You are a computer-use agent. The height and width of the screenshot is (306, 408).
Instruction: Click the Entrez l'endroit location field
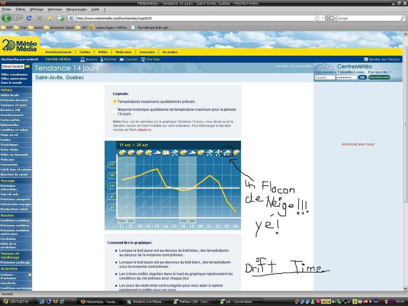13,67
